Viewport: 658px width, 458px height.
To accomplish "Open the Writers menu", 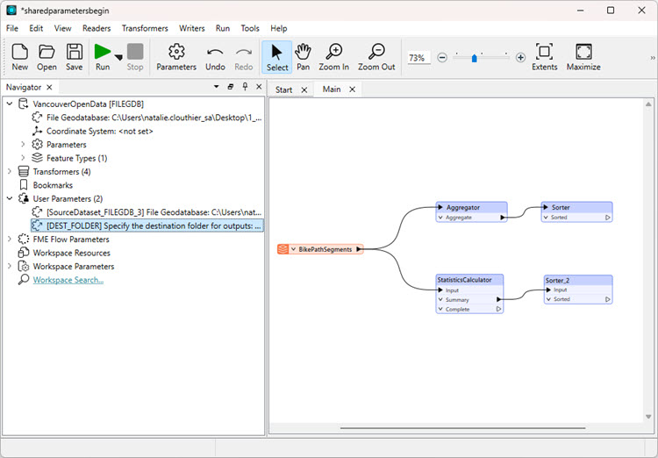I will coord(192,28).
